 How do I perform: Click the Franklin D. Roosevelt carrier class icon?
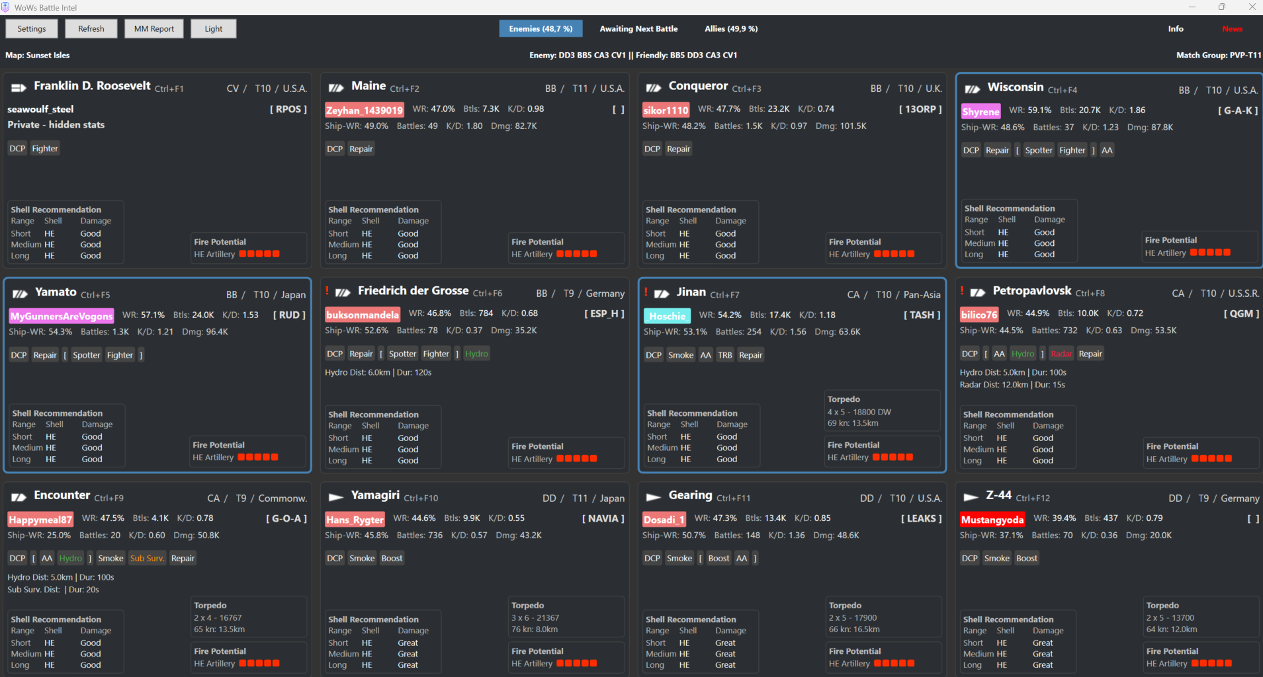click(x=19, y=87)
